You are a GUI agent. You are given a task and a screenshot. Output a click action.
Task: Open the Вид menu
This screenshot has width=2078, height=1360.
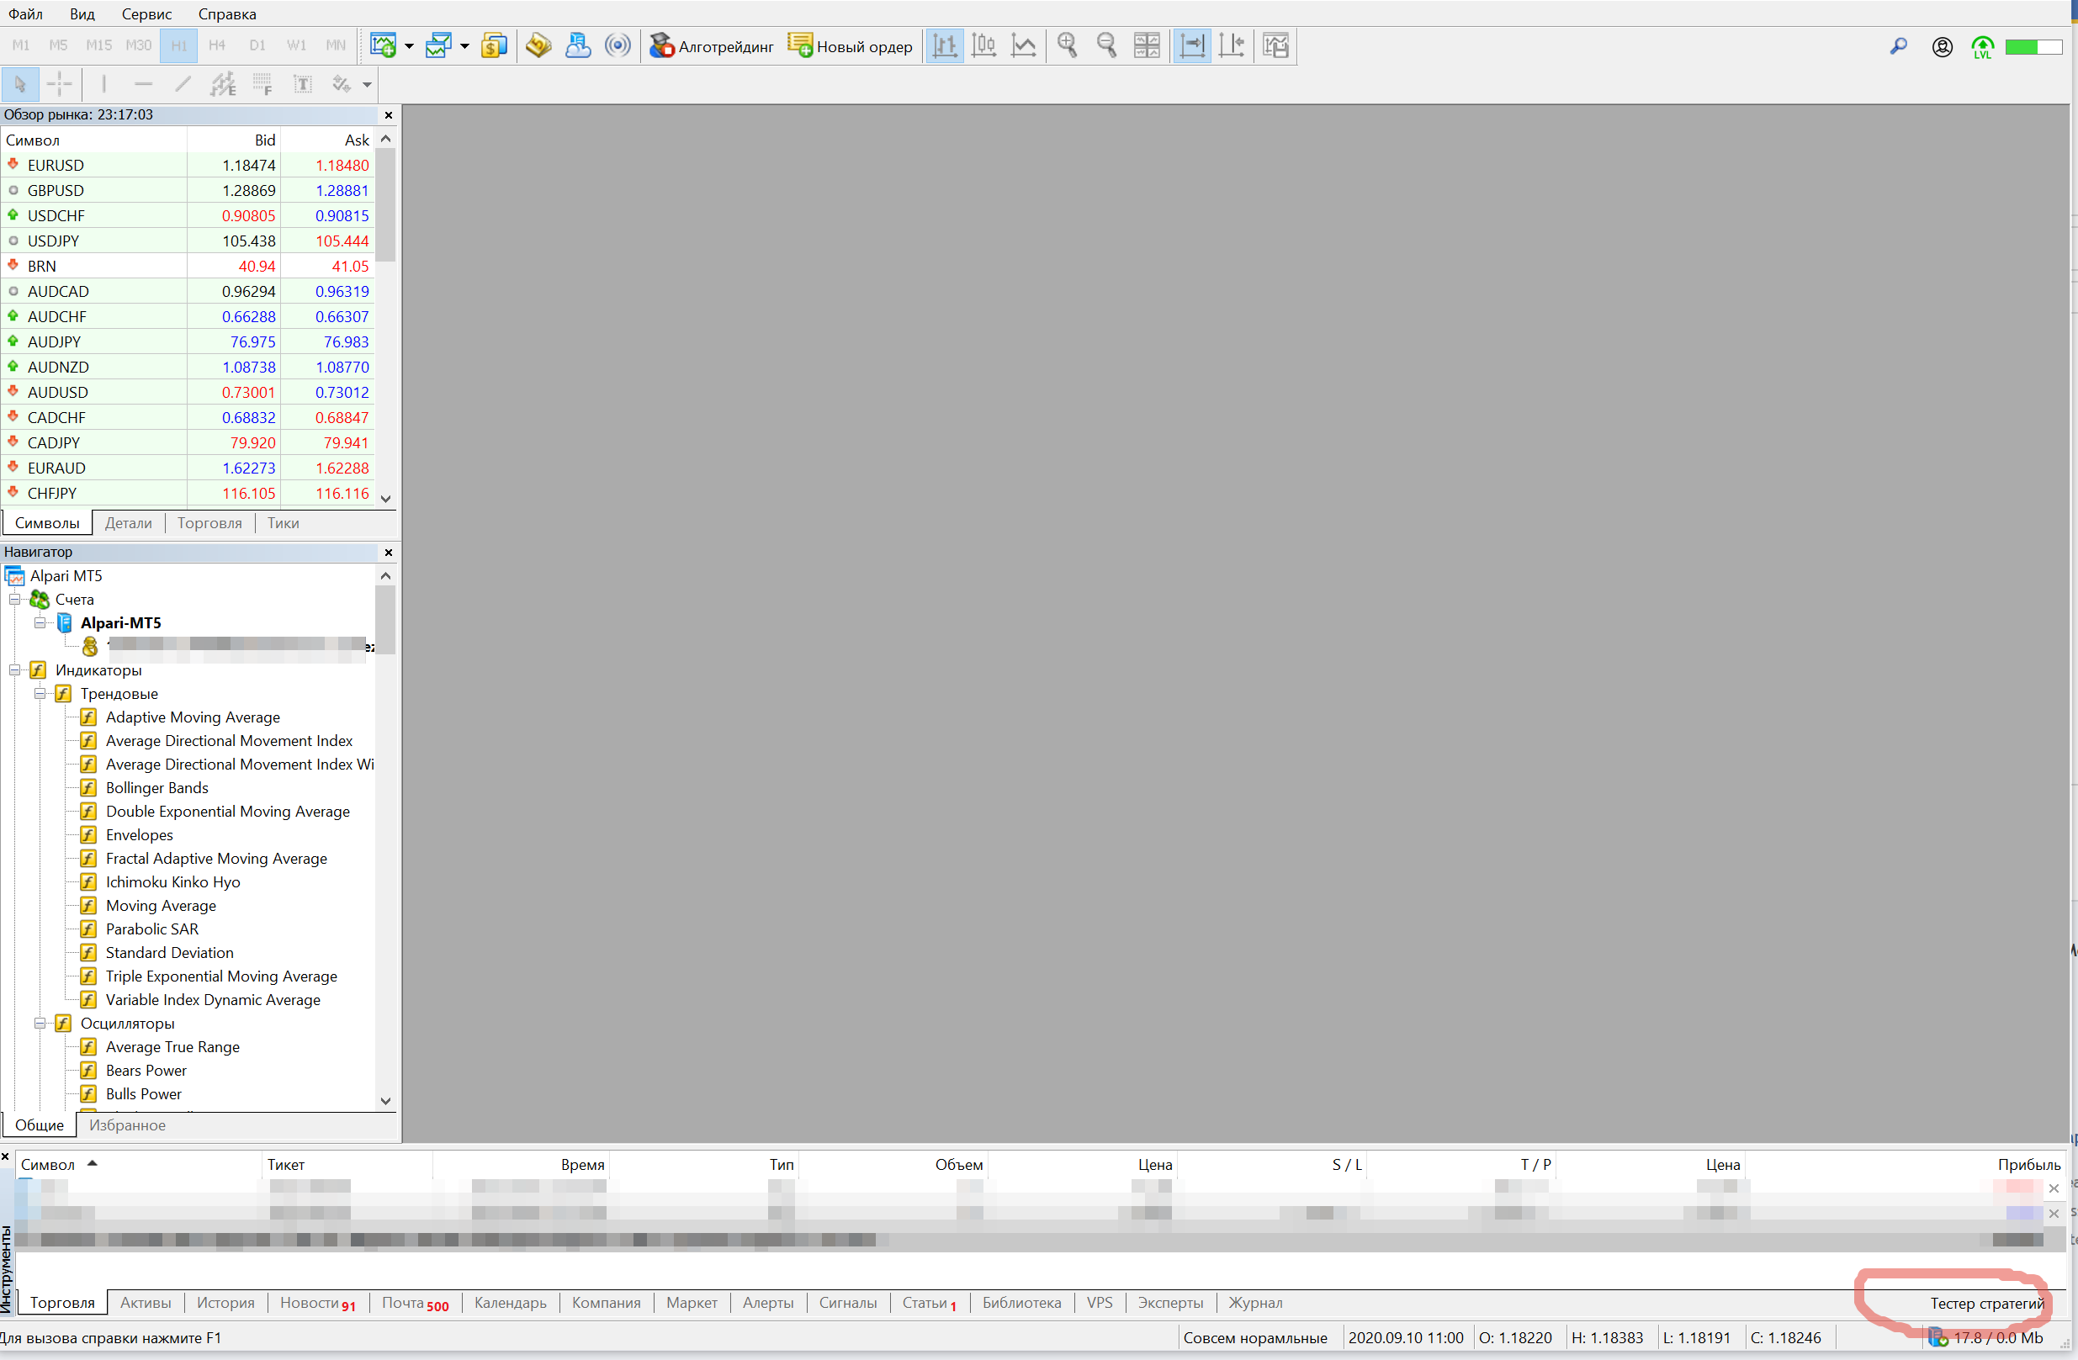82,14
